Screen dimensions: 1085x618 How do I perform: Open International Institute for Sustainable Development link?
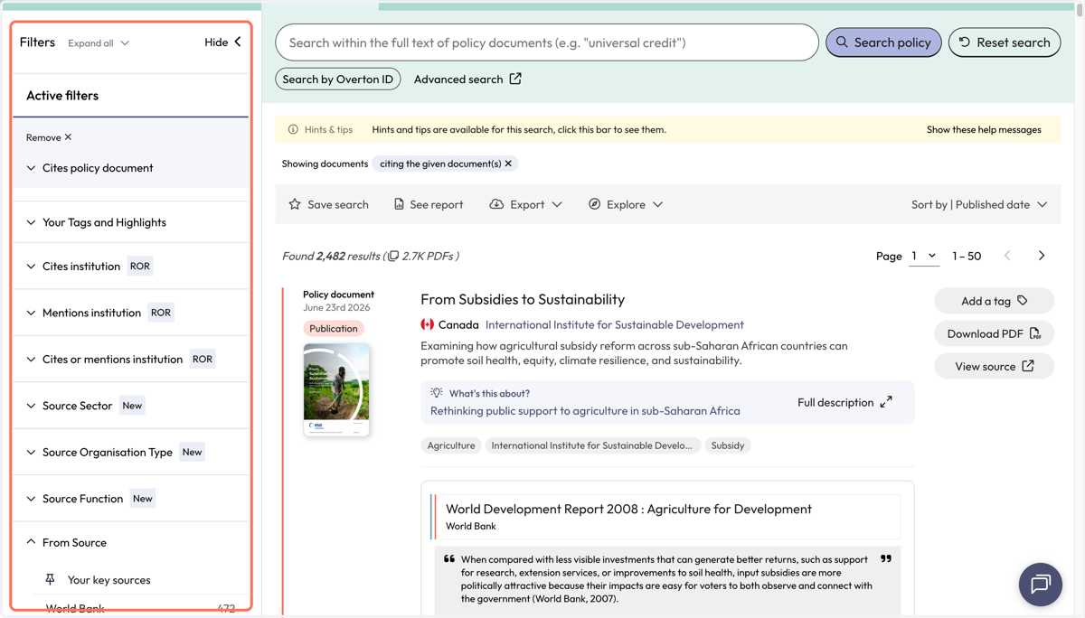615,324
